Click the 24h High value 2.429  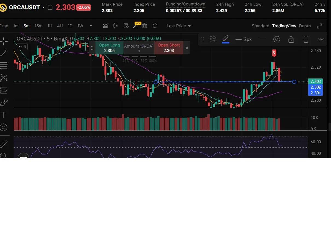[x=221, y=11]
